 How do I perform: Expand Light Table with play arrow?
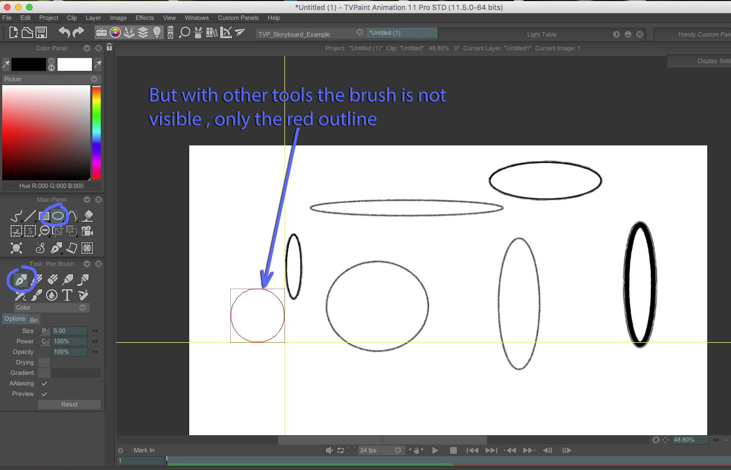616,34
